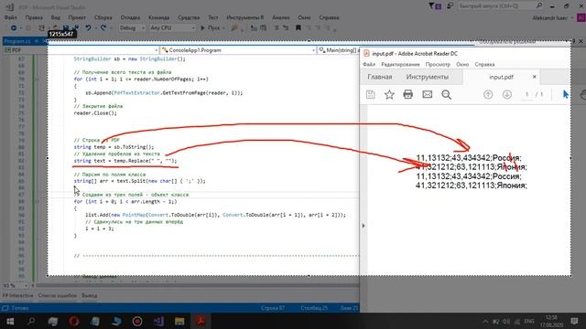Click the page number field in Acrobat

pos(526,94)
